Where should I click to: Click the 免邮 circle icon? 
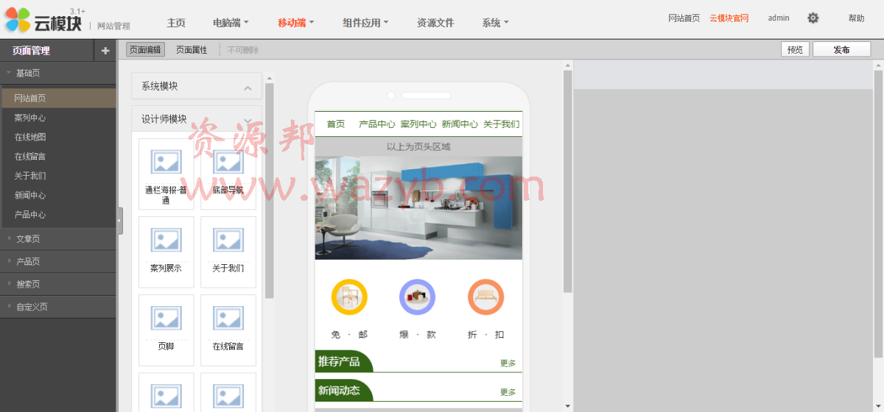click(349, 297)
